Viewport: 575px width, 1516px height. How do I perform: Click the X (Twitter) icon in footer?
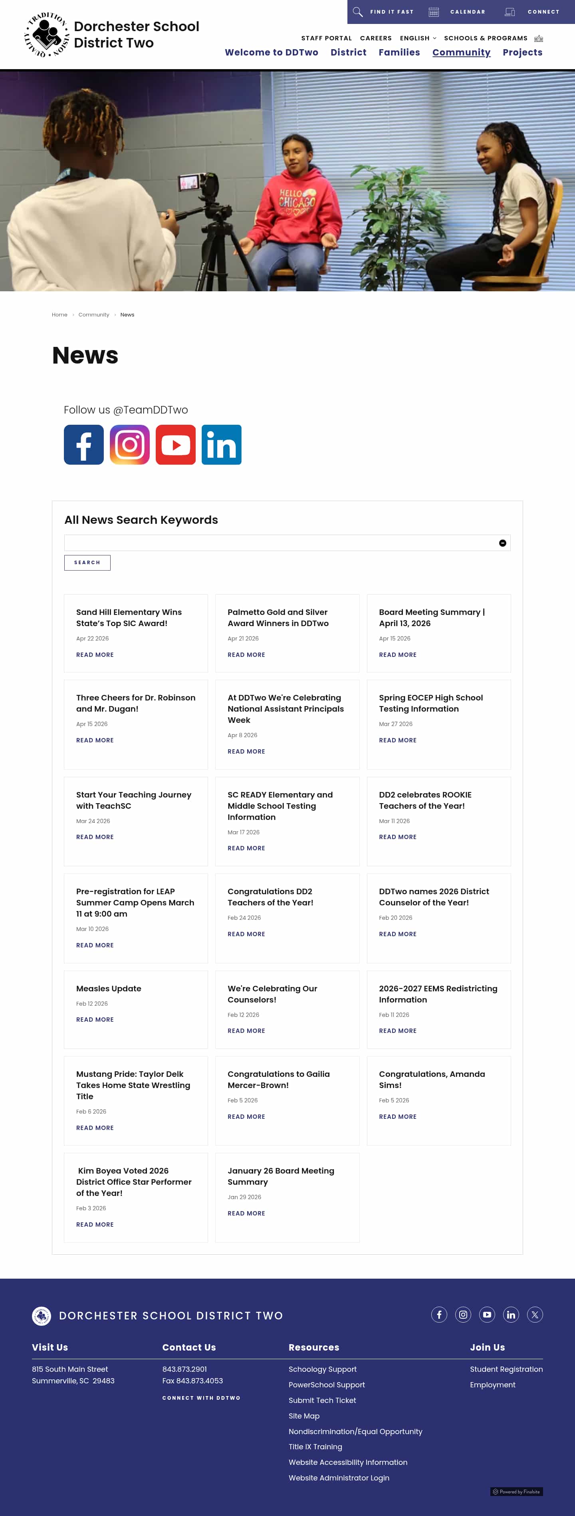(x=534, y=1314)
